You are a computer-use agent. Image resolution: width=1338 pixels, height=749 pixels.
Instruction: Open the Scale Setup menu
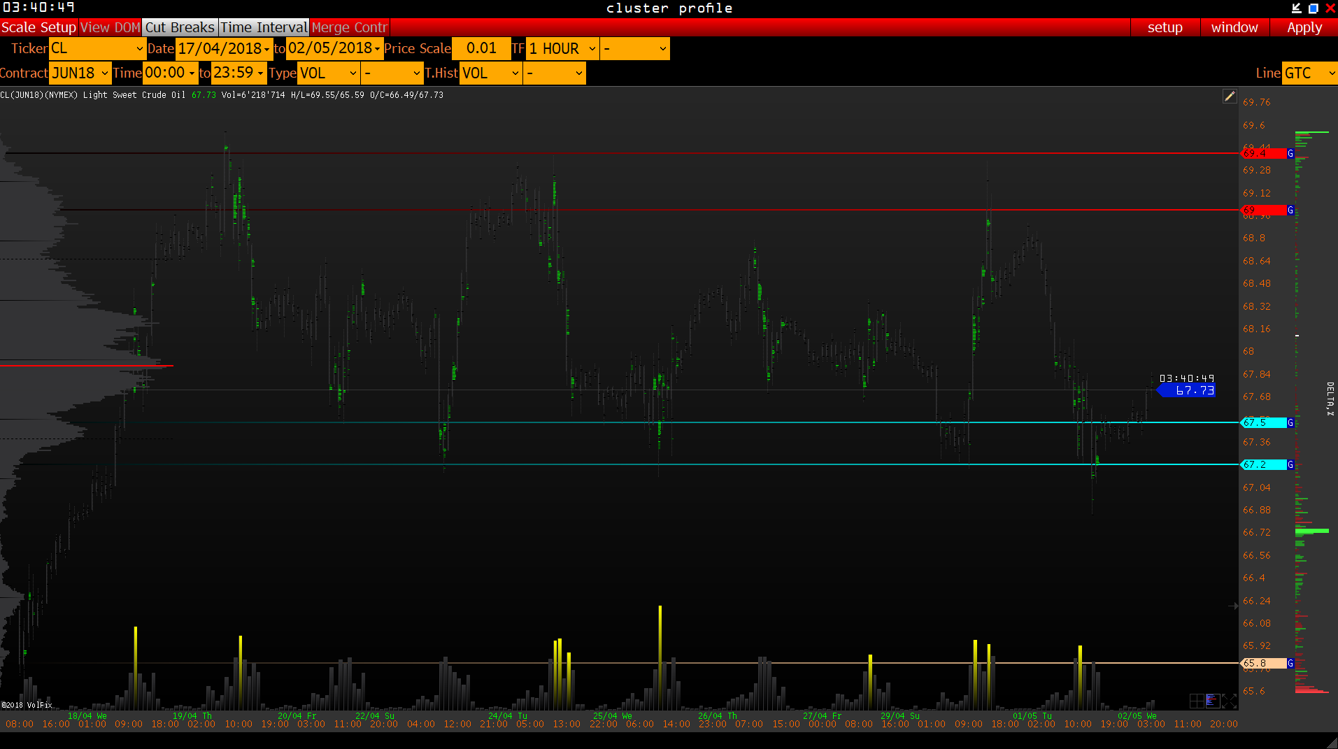click(x=38, y=27)
